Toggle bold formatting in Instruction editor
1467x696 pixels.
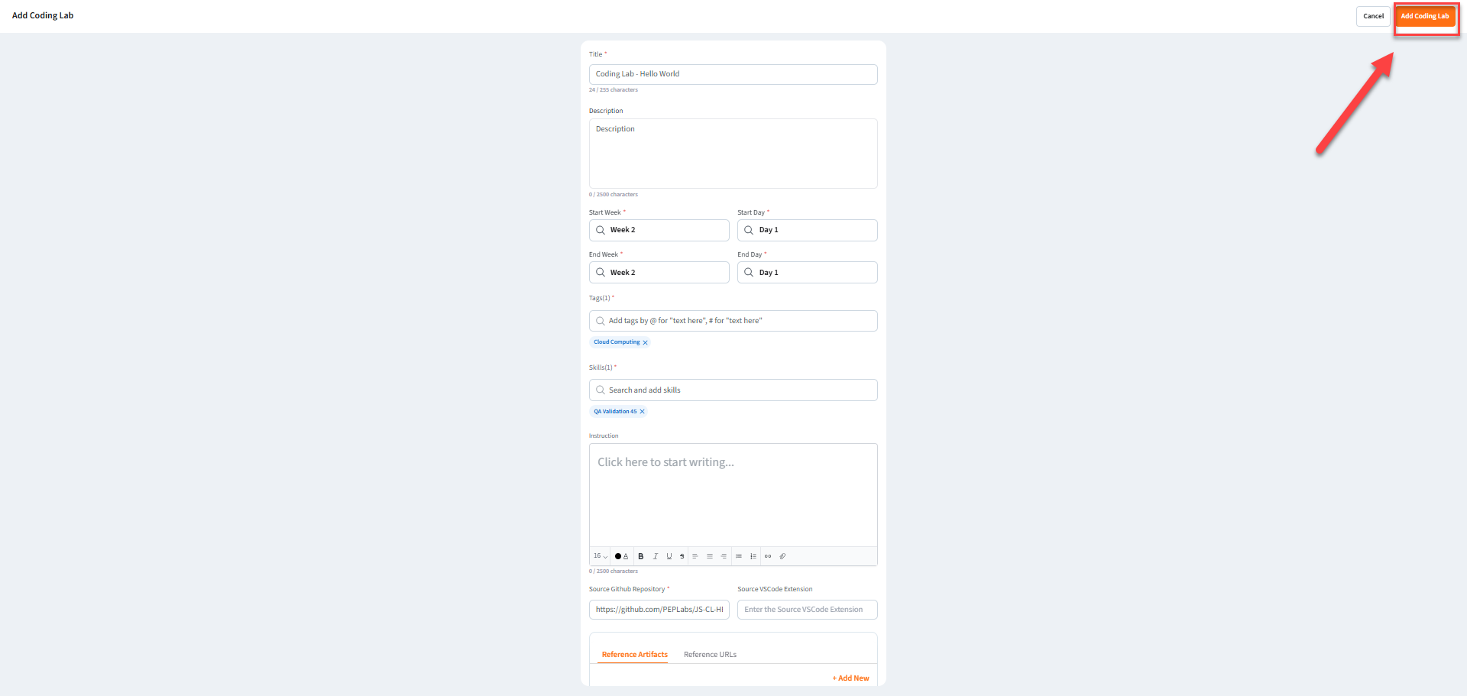tap(640, 556)
